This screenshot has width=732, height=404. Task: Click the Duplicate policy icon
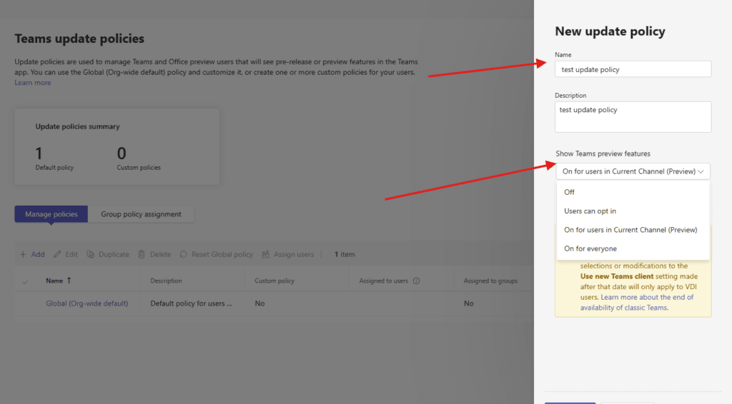coord(91,255)
